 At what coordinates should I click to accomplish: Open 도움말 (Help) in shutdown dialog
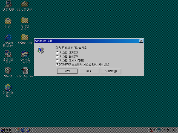point(111,71)
